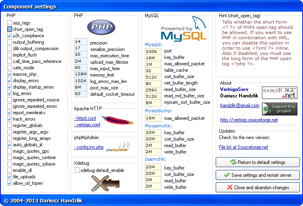303x206 pixels.
Task: Click the Myisamchk: section heading
Action: [x=158, y=126]
